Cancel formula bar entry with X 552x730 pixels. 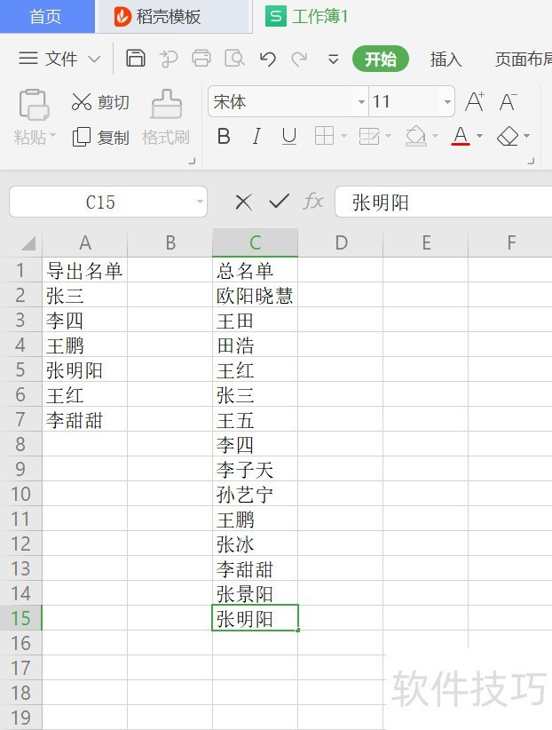pos(243,202)
